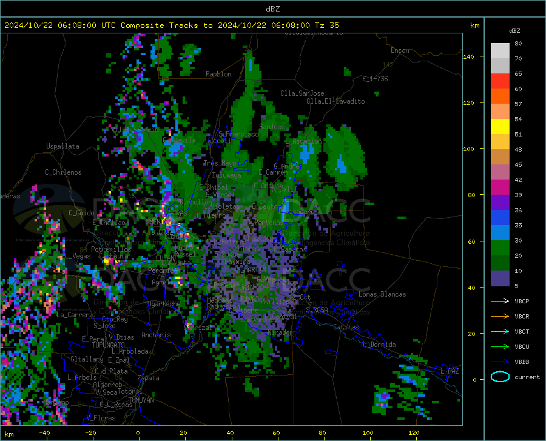
Task: Click the C_Guido map label
Action: point(81,213)
